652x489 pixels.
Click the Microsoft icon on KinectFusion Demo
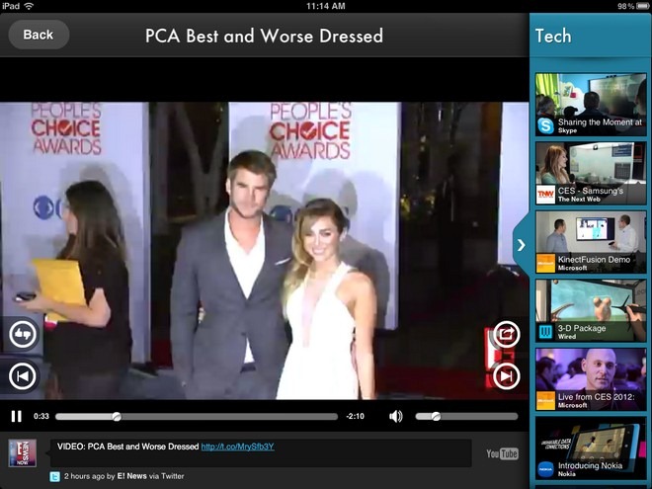(x=545, y=263)
